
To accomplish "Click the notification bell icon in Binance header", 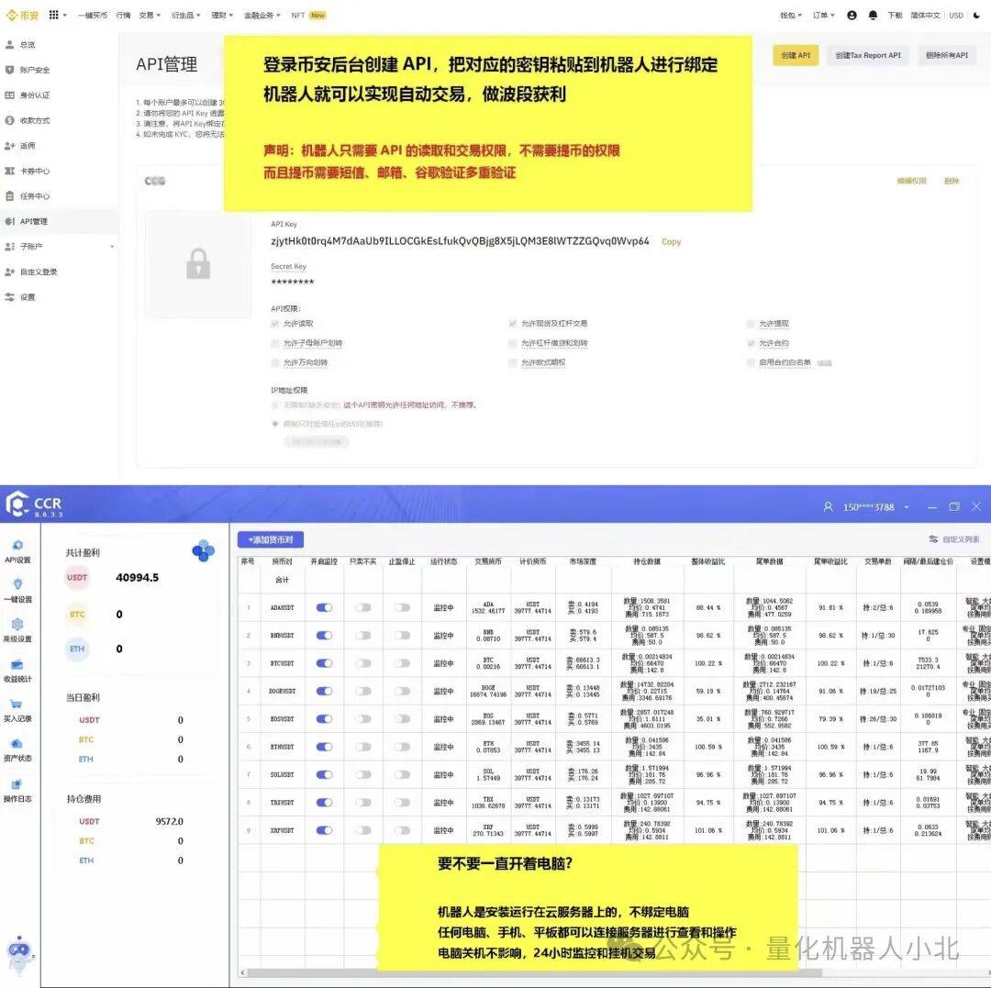I will pyautogui.click(x=873, y=16).
